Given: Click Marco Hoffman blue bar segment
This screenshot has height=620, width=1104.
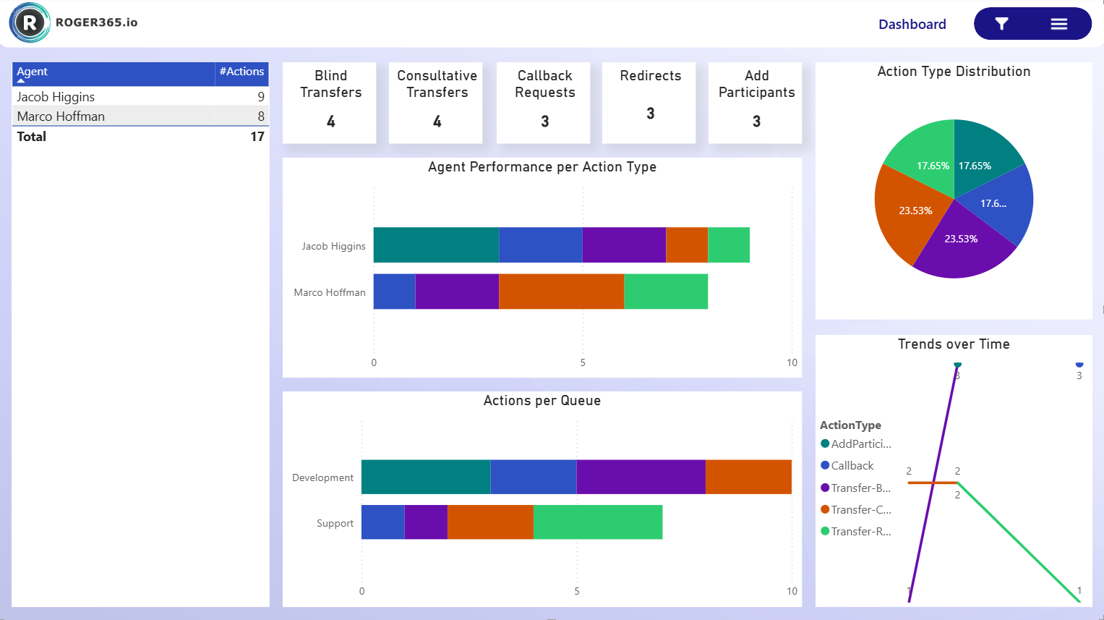Looking at the screenshot, I should coord(395,292).
